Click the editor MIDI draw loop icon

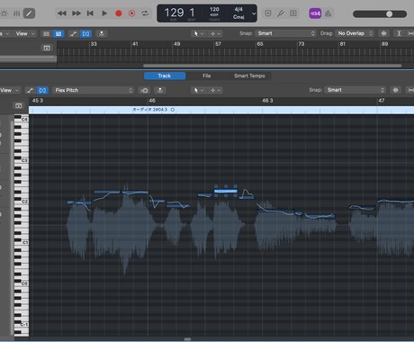144,90
